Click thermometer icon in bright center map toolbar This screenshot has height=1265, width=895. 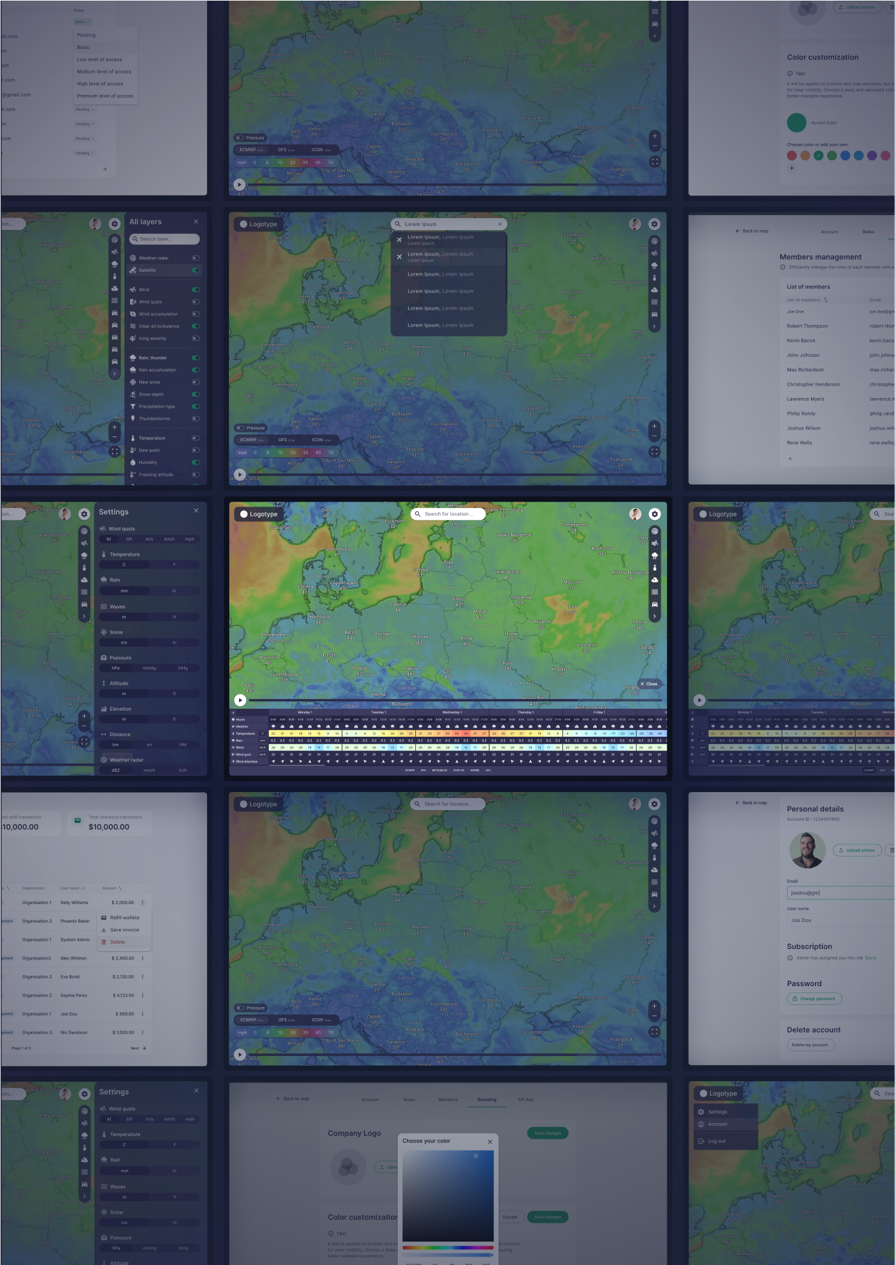click(654, 567)
